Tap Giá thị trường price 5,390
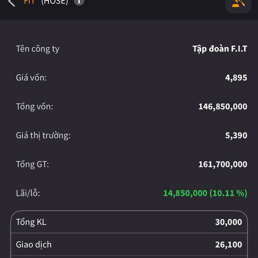The height and width of the screenshot is (258, 258). pyautogui.click(x=236, y=135)
